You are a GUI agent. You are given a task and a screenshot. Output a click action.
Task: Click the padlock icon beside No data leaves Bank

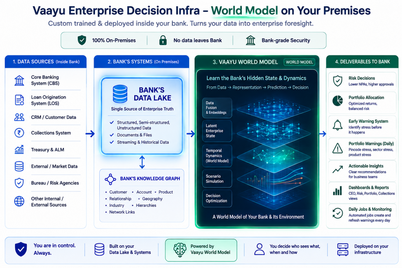pyautogui.click(x=163, y=40)
